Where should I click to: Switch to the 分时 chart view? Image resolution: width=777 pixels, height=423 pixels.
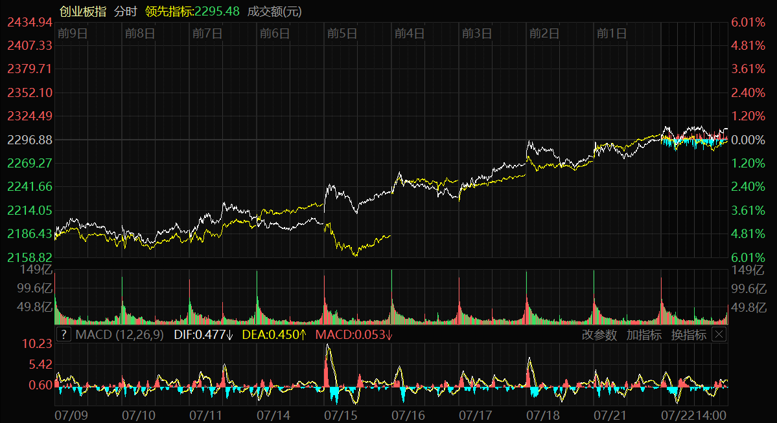(127, 11)
